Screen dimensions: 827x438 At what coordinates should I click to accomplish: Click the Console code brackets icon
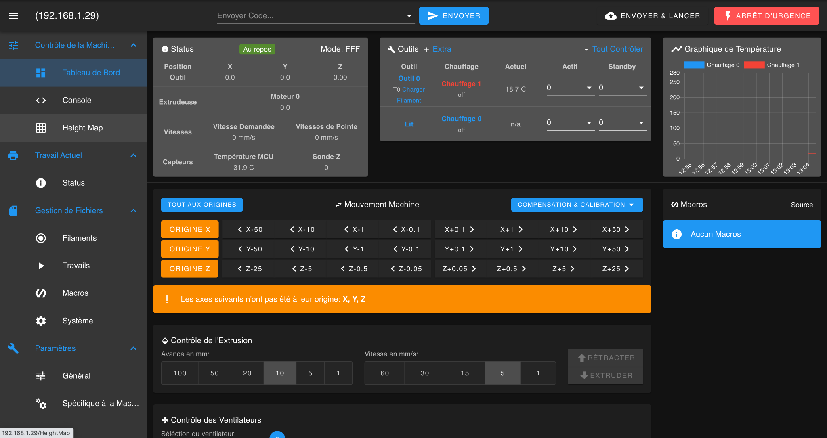point(41,101)
